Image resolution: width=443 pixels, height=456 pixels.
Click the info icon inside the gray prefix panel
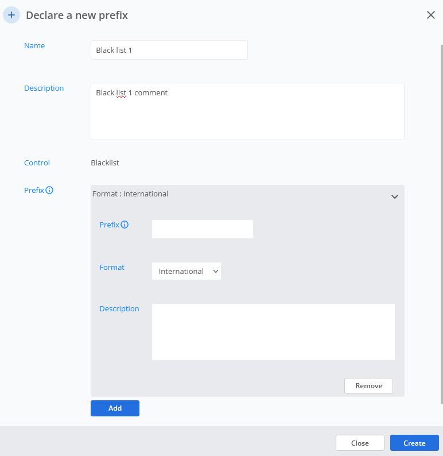(125, 225)
